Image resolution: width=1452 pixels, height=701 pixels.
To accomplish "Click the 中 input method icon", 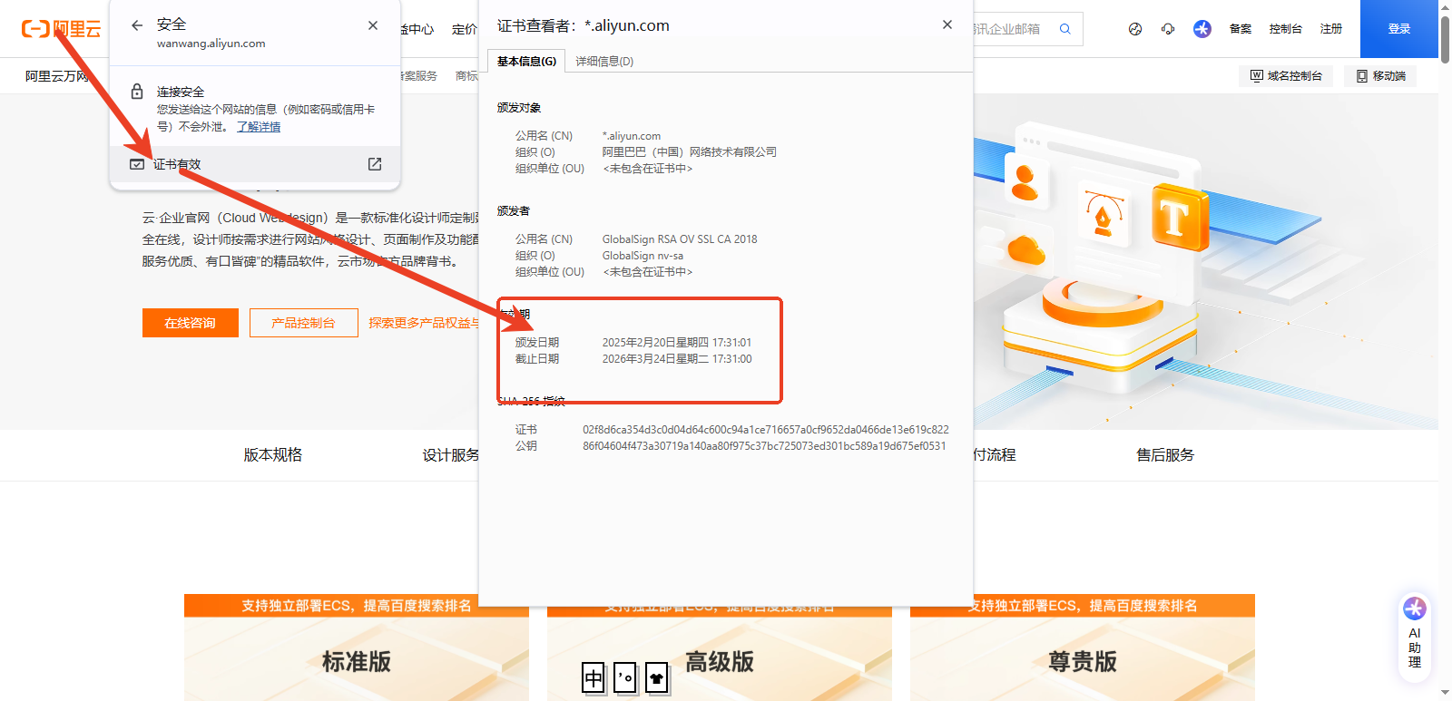I will point(594,677).
